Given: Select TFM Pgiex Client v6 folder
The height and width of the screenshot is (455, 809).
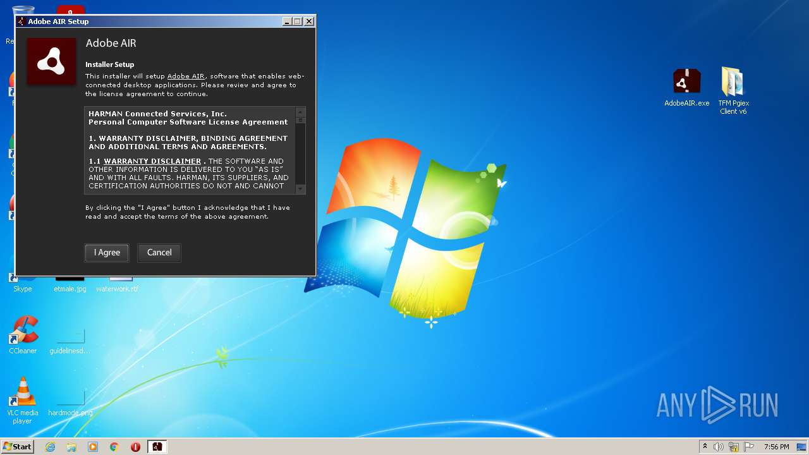Looking at the screenshot, I should (733, 90).
